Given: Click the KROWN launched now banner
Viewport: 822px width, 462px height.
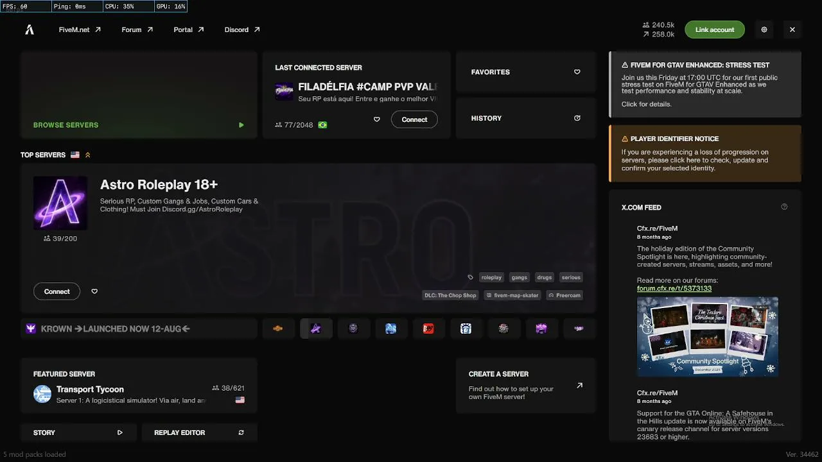Looking at the screenshot, I should (x=139, y=329).
